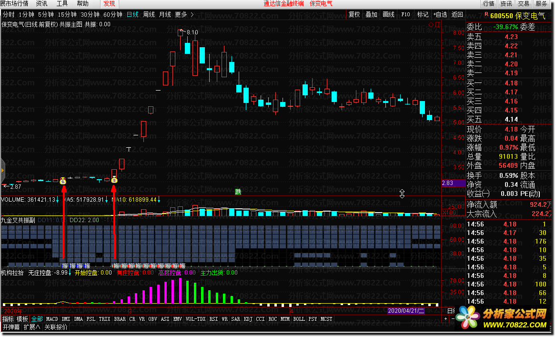Viewport: 556px width, 337px height.
Task: Switch to 月线 monthly chart
Action: pos(165,15)
